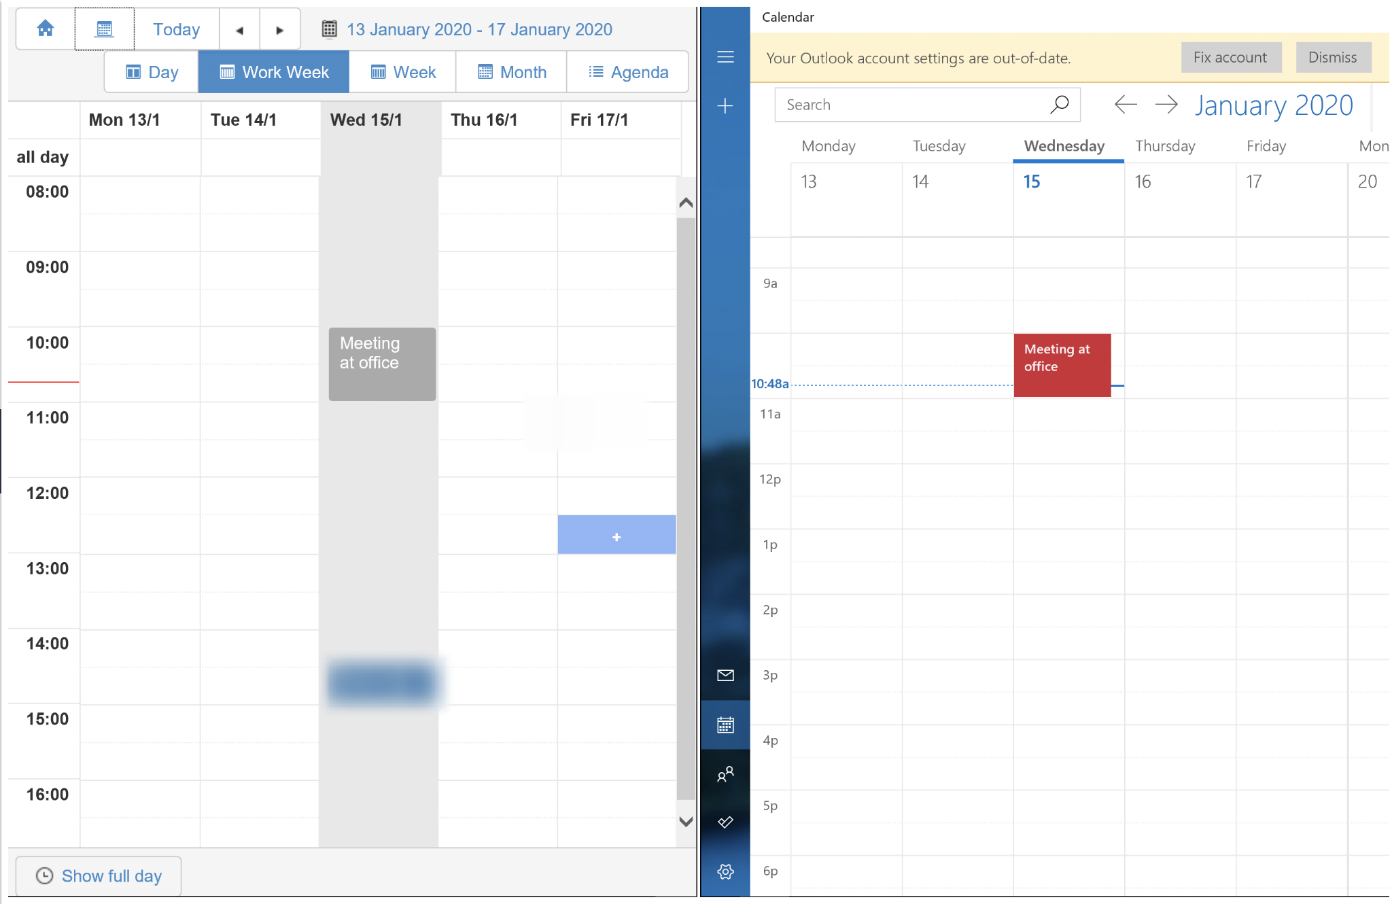Click the hamburger menu icon
This screenshot has width=1392, height=904.
coord(725,56)
